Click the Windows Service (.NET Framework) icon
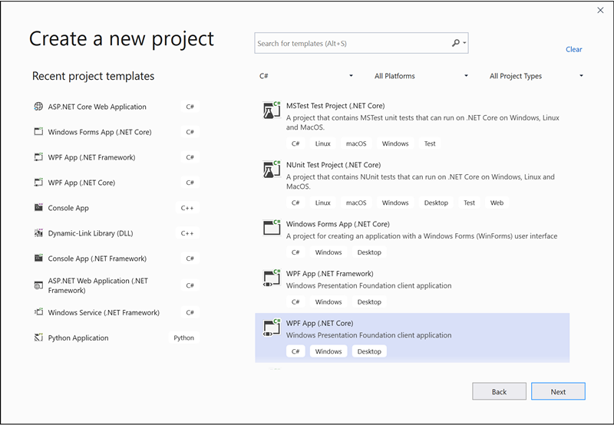The width and height of the screenshot is (614, 425). 38,312
